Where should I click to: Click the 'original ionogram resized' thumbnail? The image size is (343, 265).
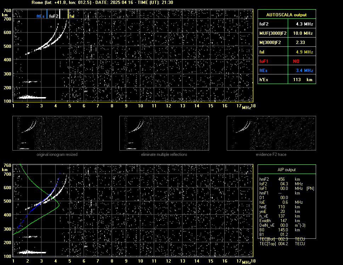coord(57,133)
